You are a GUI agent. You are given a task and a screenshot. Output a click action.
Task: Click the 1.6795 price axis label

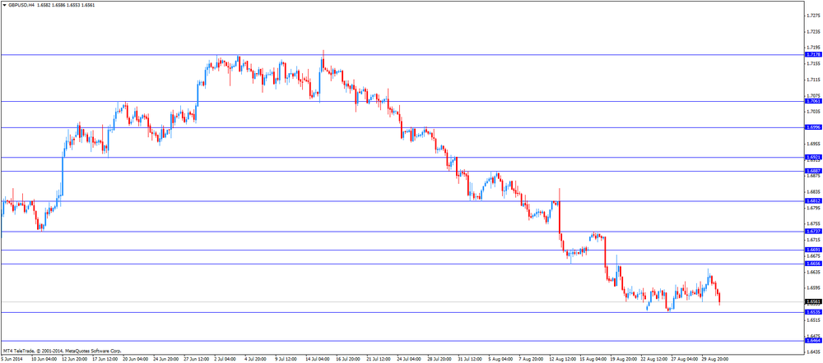click(812, 208)
